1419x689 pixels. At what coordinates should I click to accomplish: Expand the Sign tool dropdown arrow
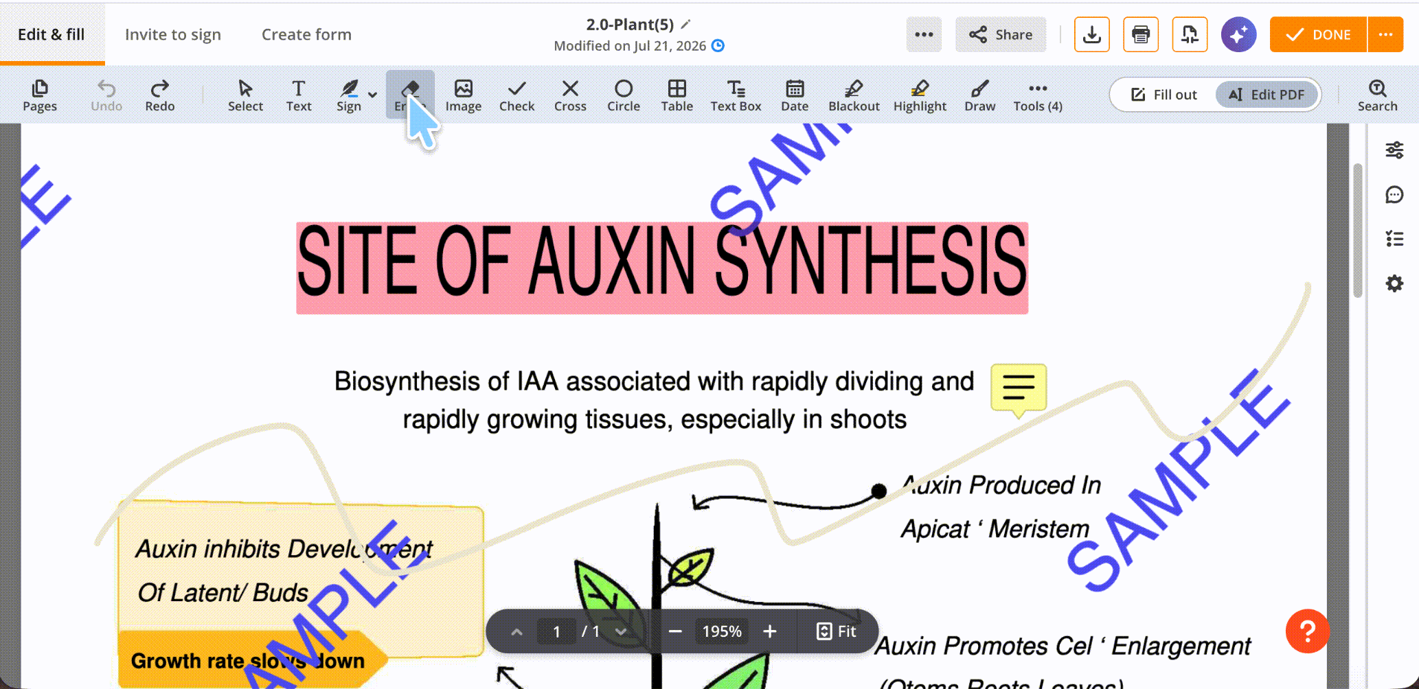(x=372, y=95)
